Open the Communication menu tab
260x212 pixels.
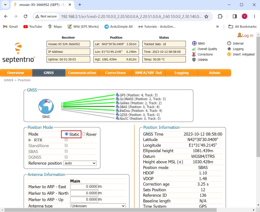pyautogui.click(x=82, y=73)
